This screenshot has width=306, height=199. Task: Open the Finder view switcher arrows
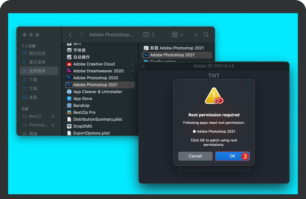click(x=153, y=35)
